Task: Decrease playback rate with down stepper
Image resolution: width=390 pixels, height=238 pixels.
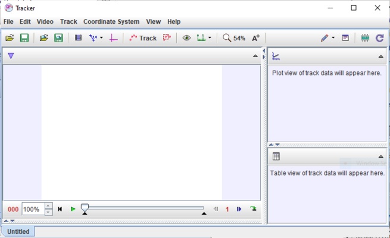Action: click(48, 212)
